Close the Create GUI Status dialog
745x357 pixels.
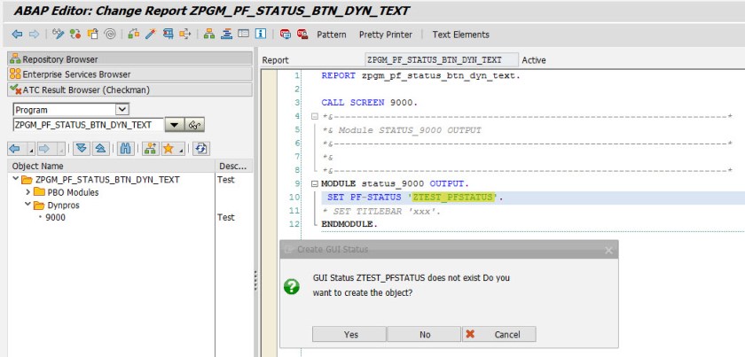[608, 250]
